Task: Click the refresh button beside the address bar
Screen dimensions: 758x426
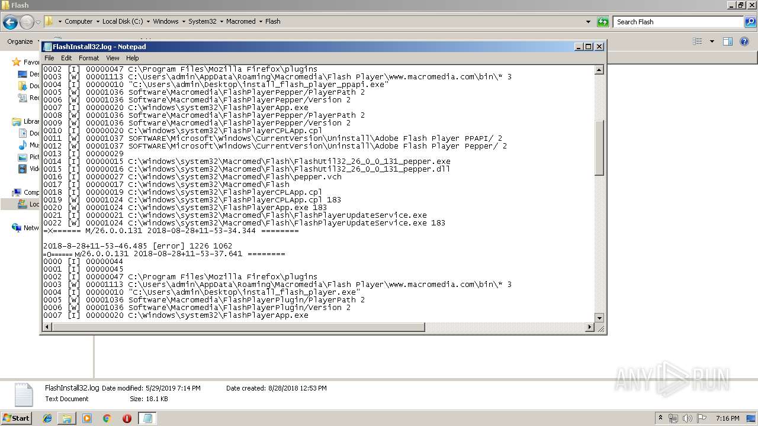Action: (x=603, y=22)
